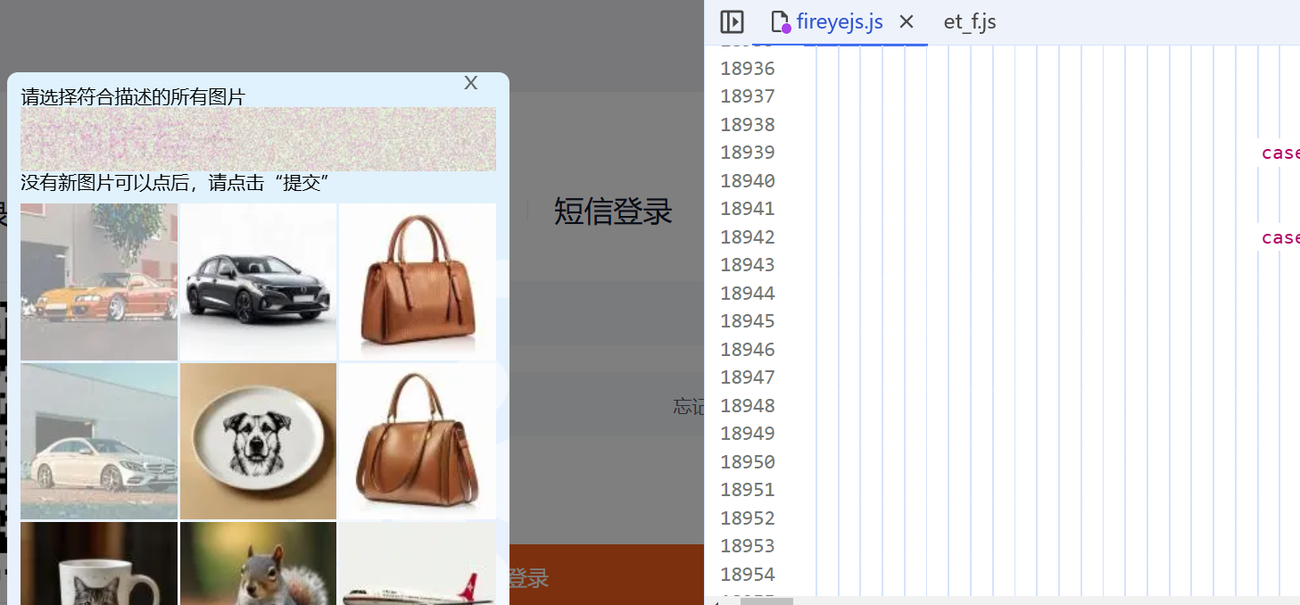Viewport: 1300px width, 605px height.
Task: Click the code editor horizontal scrollbar thumb
Action: [x=766, y=601]
